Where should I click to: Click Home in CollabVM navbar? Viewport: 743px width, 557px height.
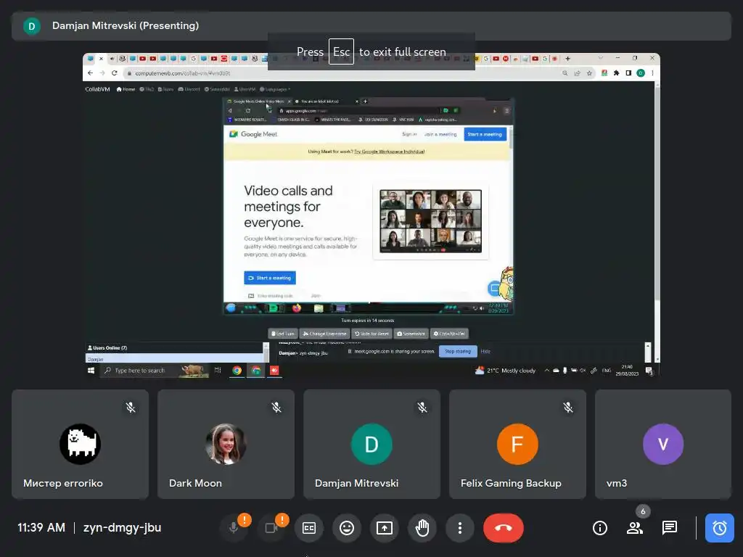click(126, 89)
